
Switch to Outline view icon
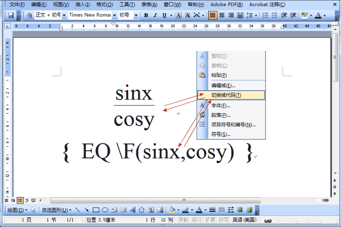(x=27, y=200)
